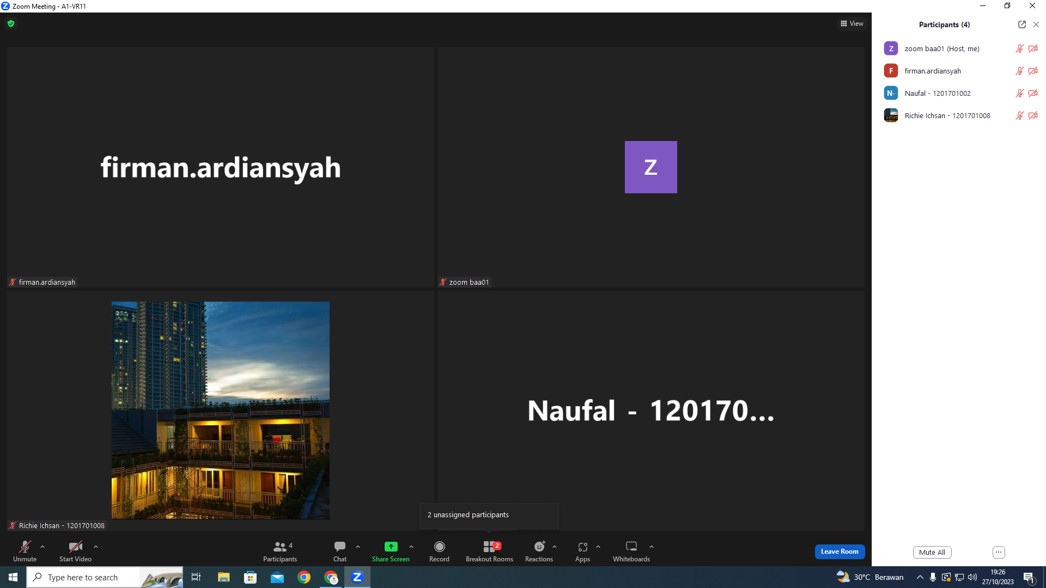1046x588 pixels.
Task: Toggle mic icon for Naufal in participant list
Action: click(x=1020, y=93)
